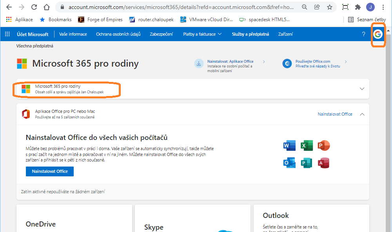Viewport: 392px width, 232px height.
Task: Open the Vaše informace tab
Action: 73,34
